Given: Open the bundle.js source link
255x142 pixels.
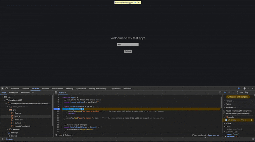Looking at the screenshot, I should [201, 135].
